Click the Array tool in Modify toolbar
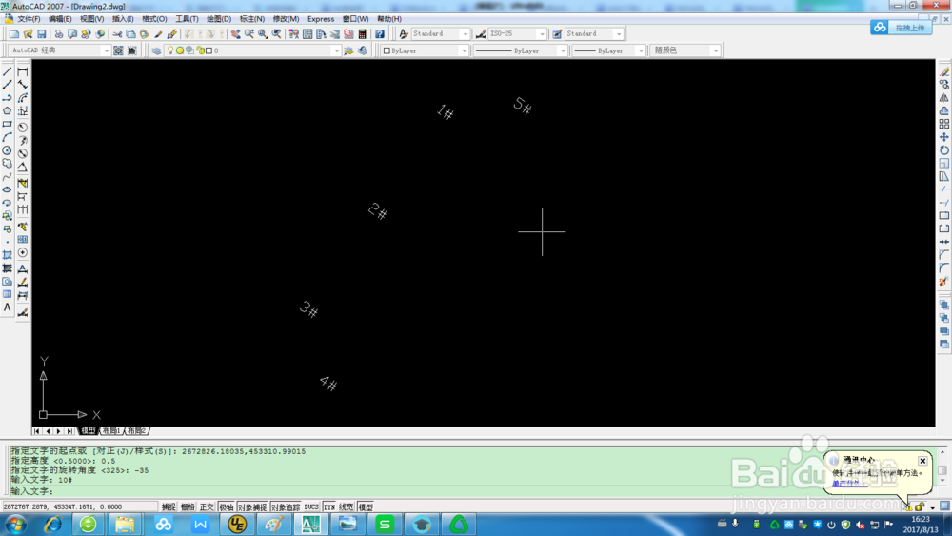Viewport: 952px width, 536px height. pos(944,124)
